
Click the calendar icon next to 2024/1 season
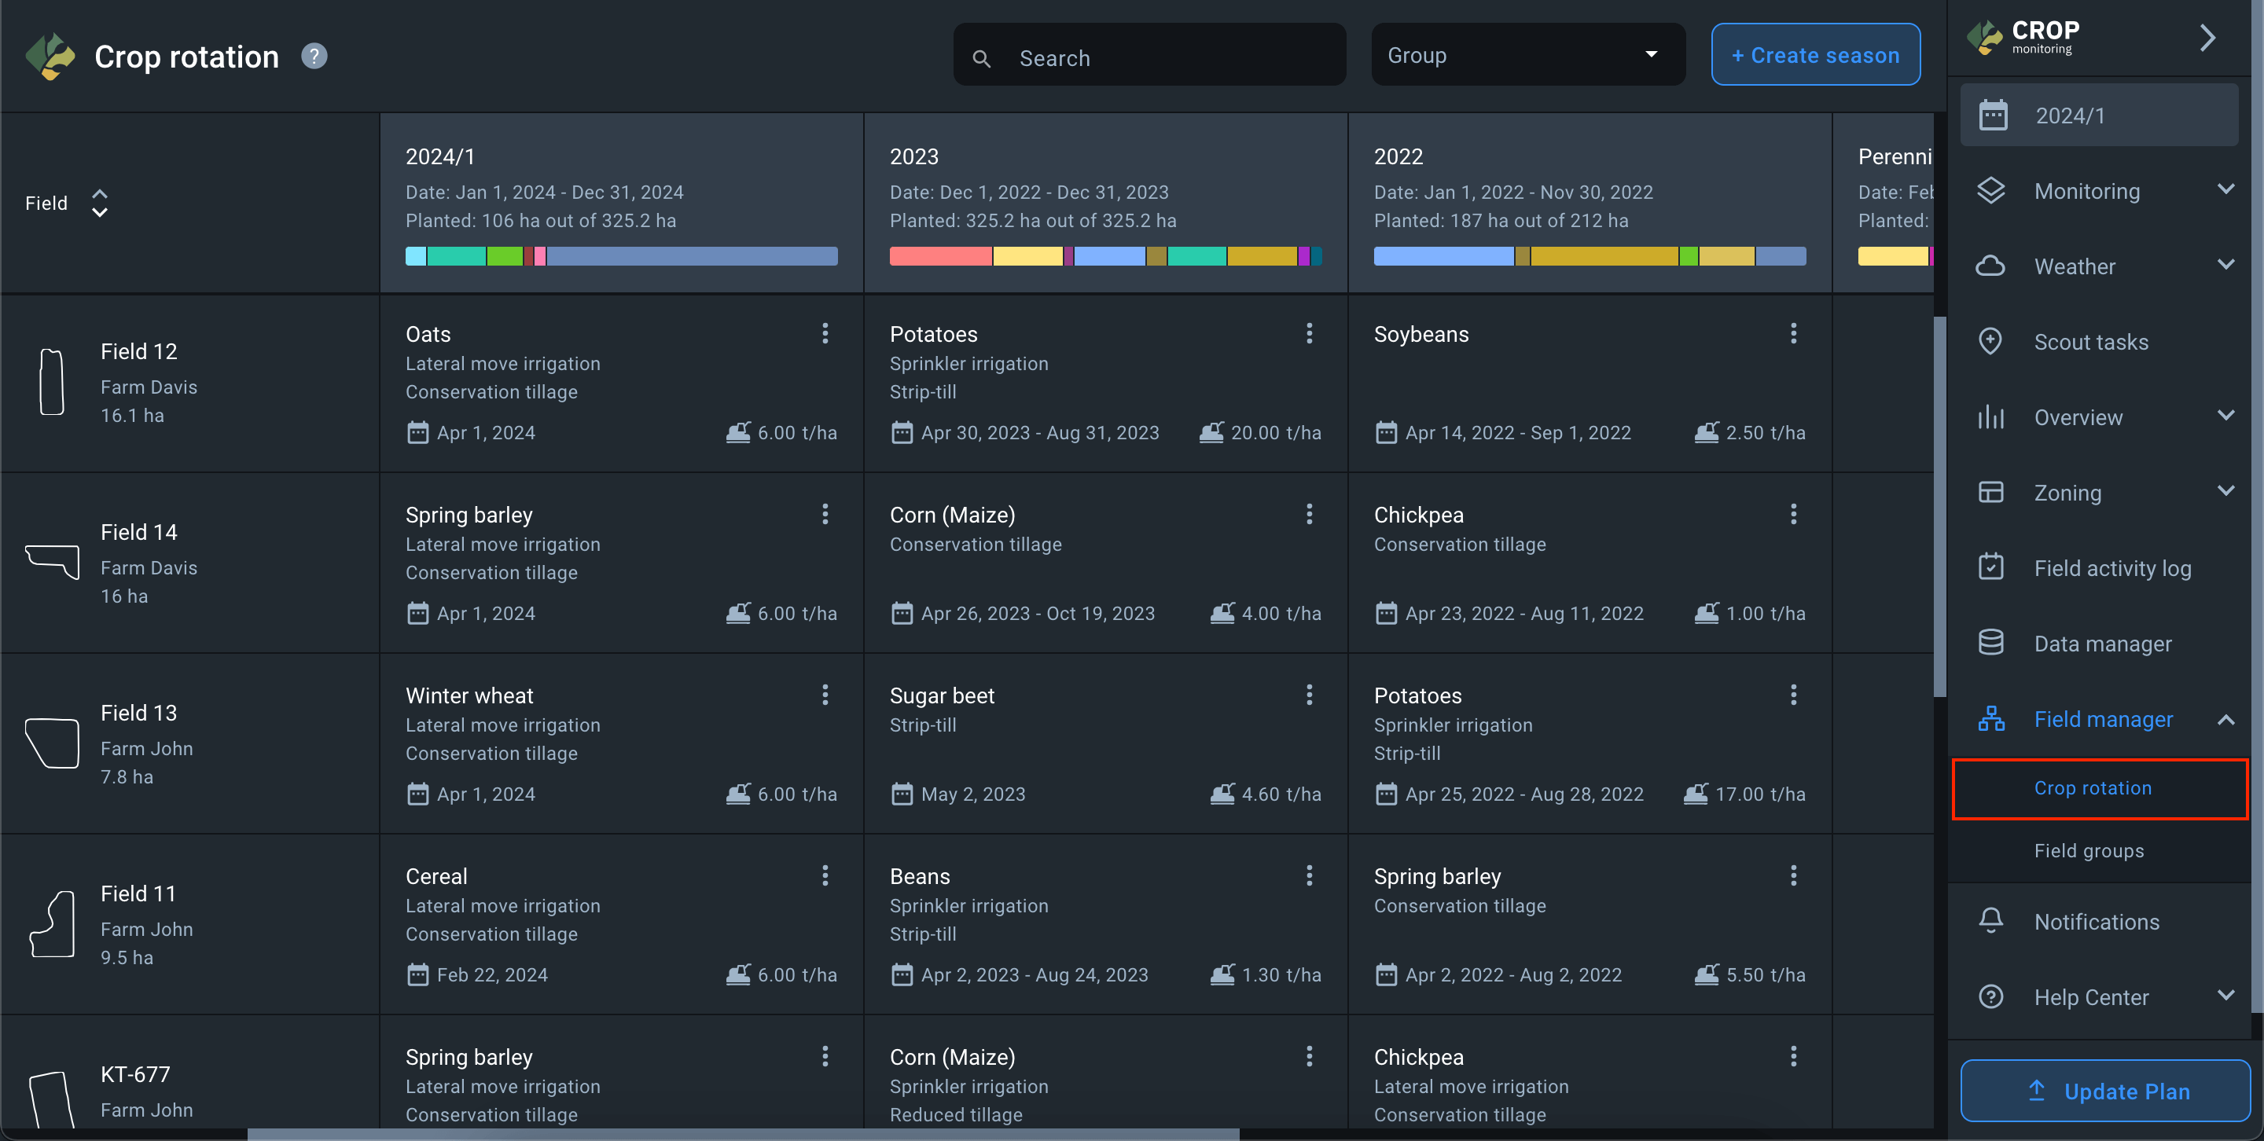tap(1994, 115)
